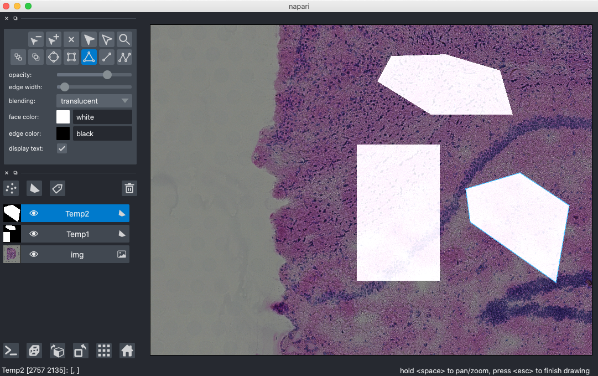
Task: Toggle visibility of the img layer
Action: click(34, 254)
